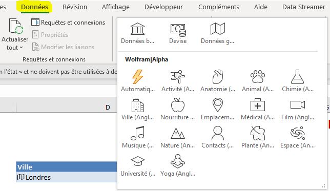The height and width of the screenshot is (191, 330).
Task: Click Modifier les liaisons
Action: tap(63, 47)
